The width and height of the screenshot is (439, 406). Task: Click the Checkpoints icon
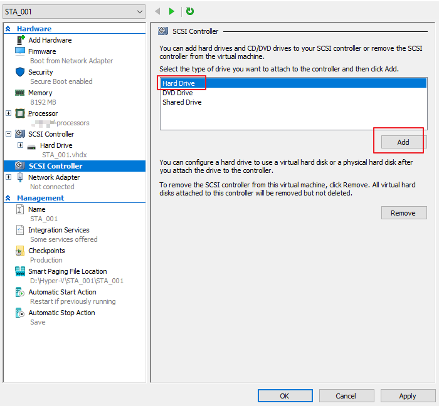pyautogui.click(x=19, y=251)
